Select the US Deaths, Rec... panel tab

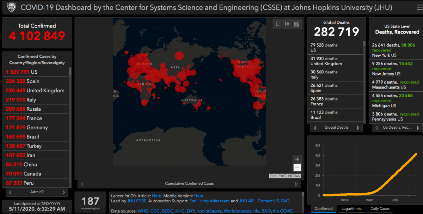point(398,128)
